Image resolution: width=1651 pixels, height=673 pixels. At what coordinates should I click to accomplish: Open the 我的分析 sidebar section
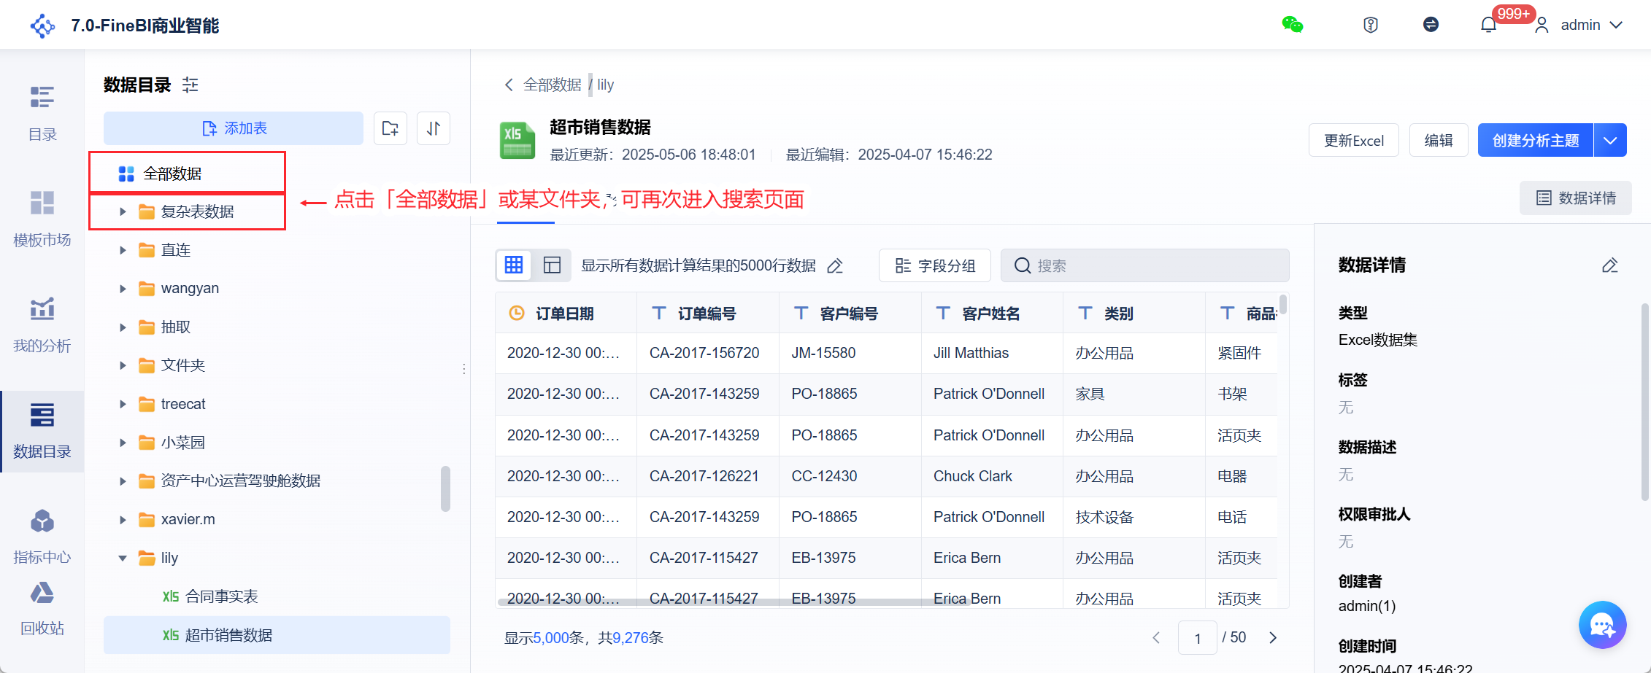pos(42,324)
